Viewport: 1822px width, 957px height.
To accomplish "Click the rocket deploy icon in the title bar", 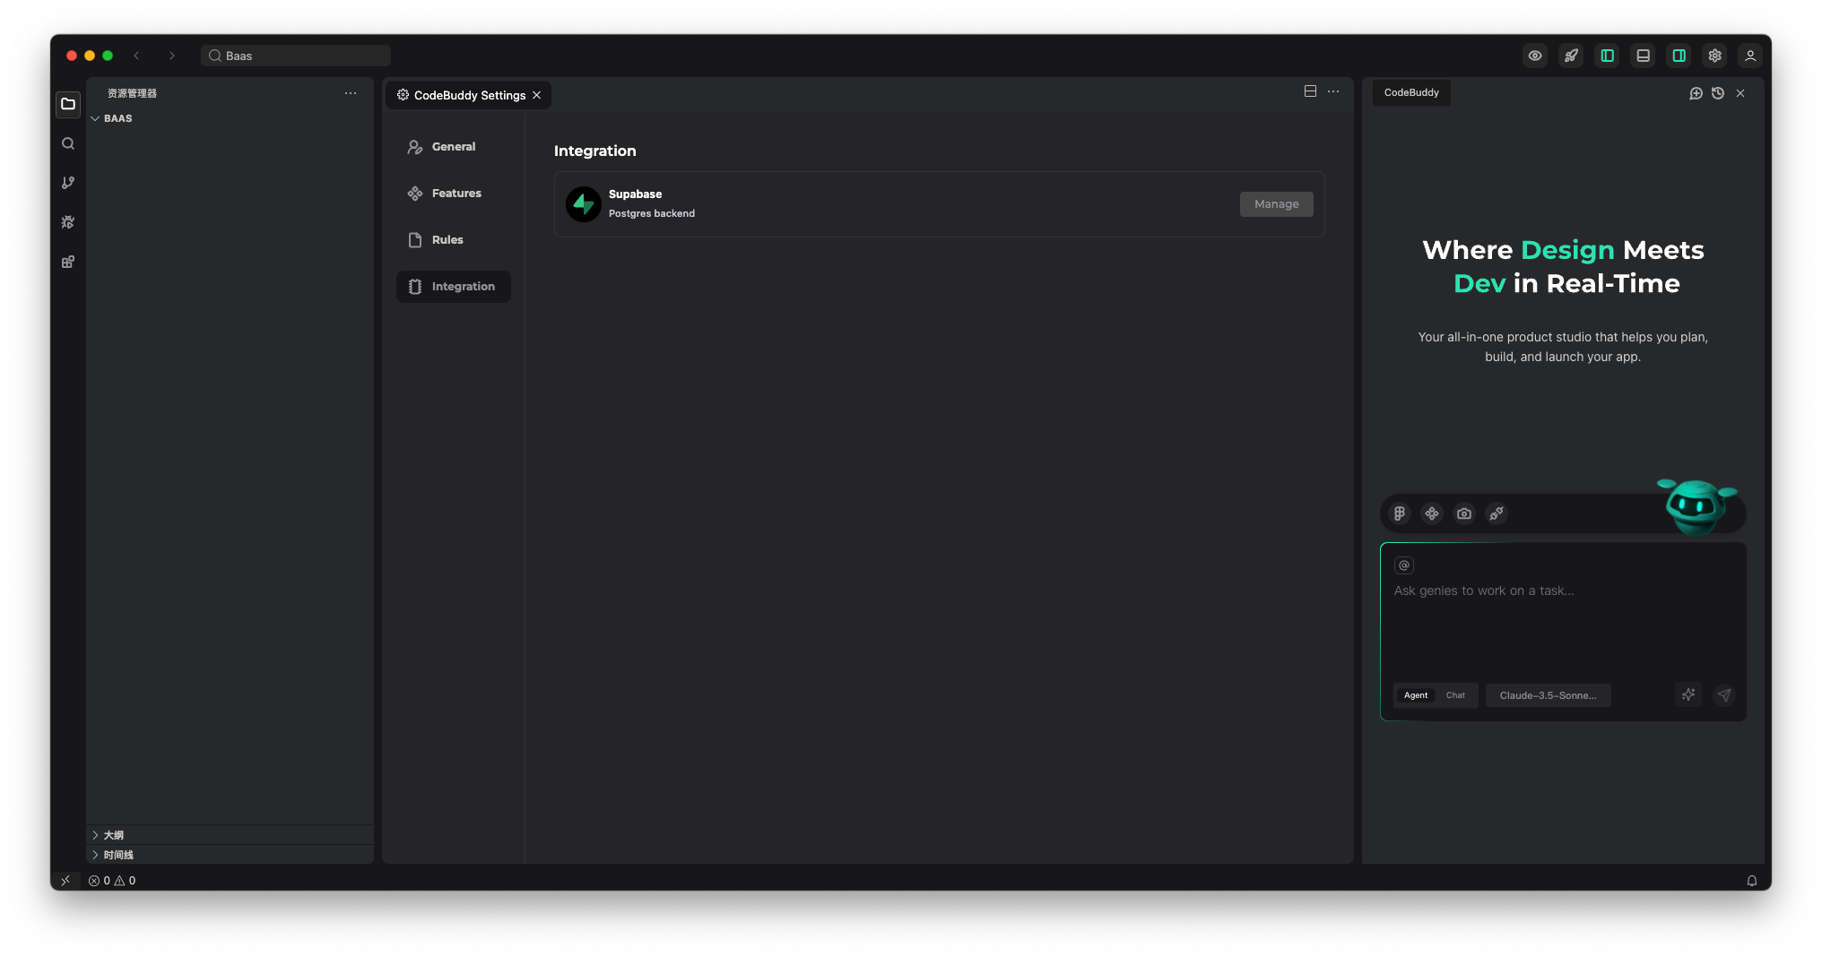I will tap(1571, 56).
